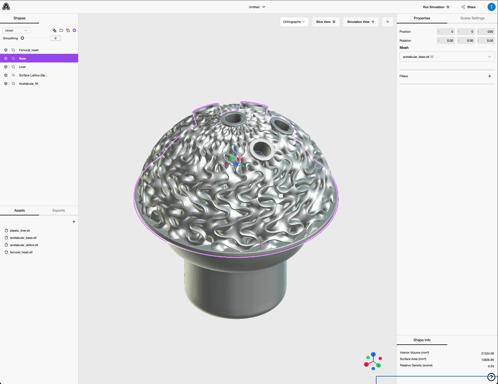Viewport: 498px width, 384px height.
Task: Toggle visibility cube of Acetabular_fill shape
Action: [x=6, y=84]
